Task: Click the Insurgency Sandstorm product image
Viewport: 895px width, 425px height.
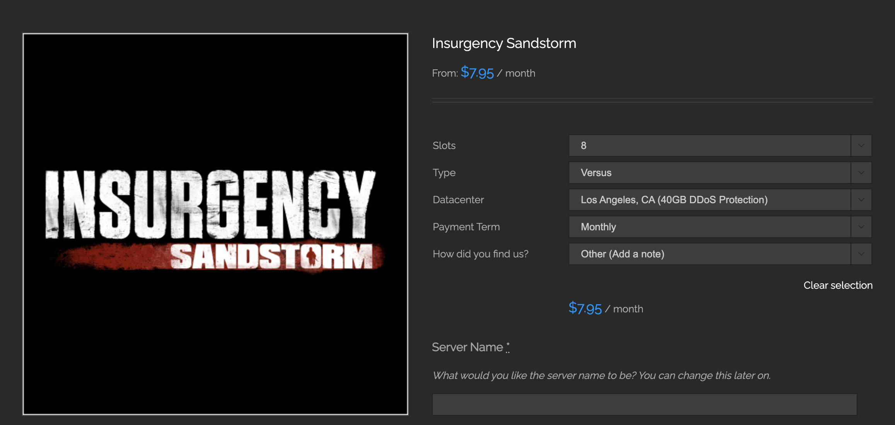Action: pos(215,224)
